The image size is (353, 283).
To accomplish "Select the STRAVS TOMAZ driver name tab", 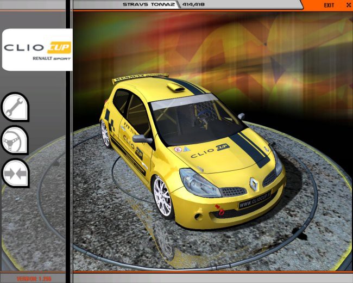I will [x=149, y=4].
